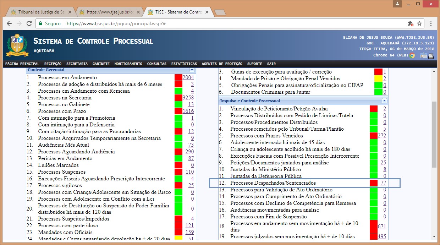Click the blocked plugin icon in address bar
Screen dimensions: 440x245
tap(411, 23)
